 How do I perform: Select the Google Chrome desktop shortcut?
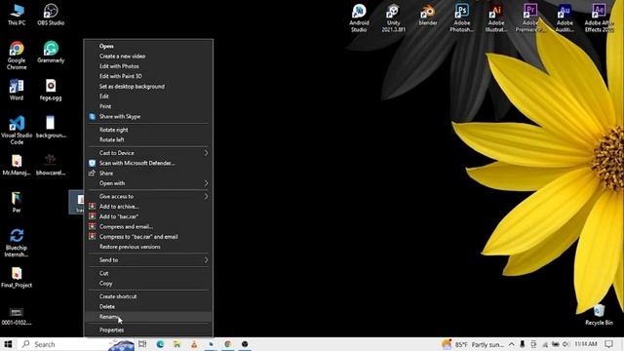point(17,56)
